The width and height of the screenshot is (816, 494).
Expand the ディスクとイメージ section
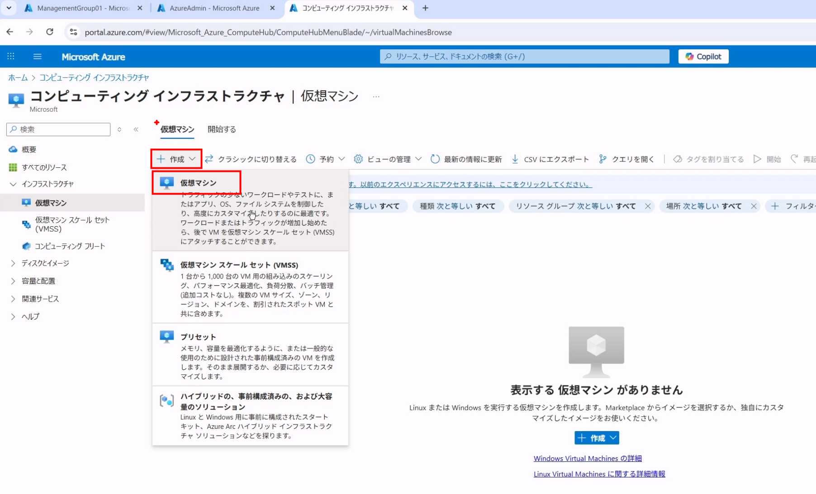tap(45, 263)
